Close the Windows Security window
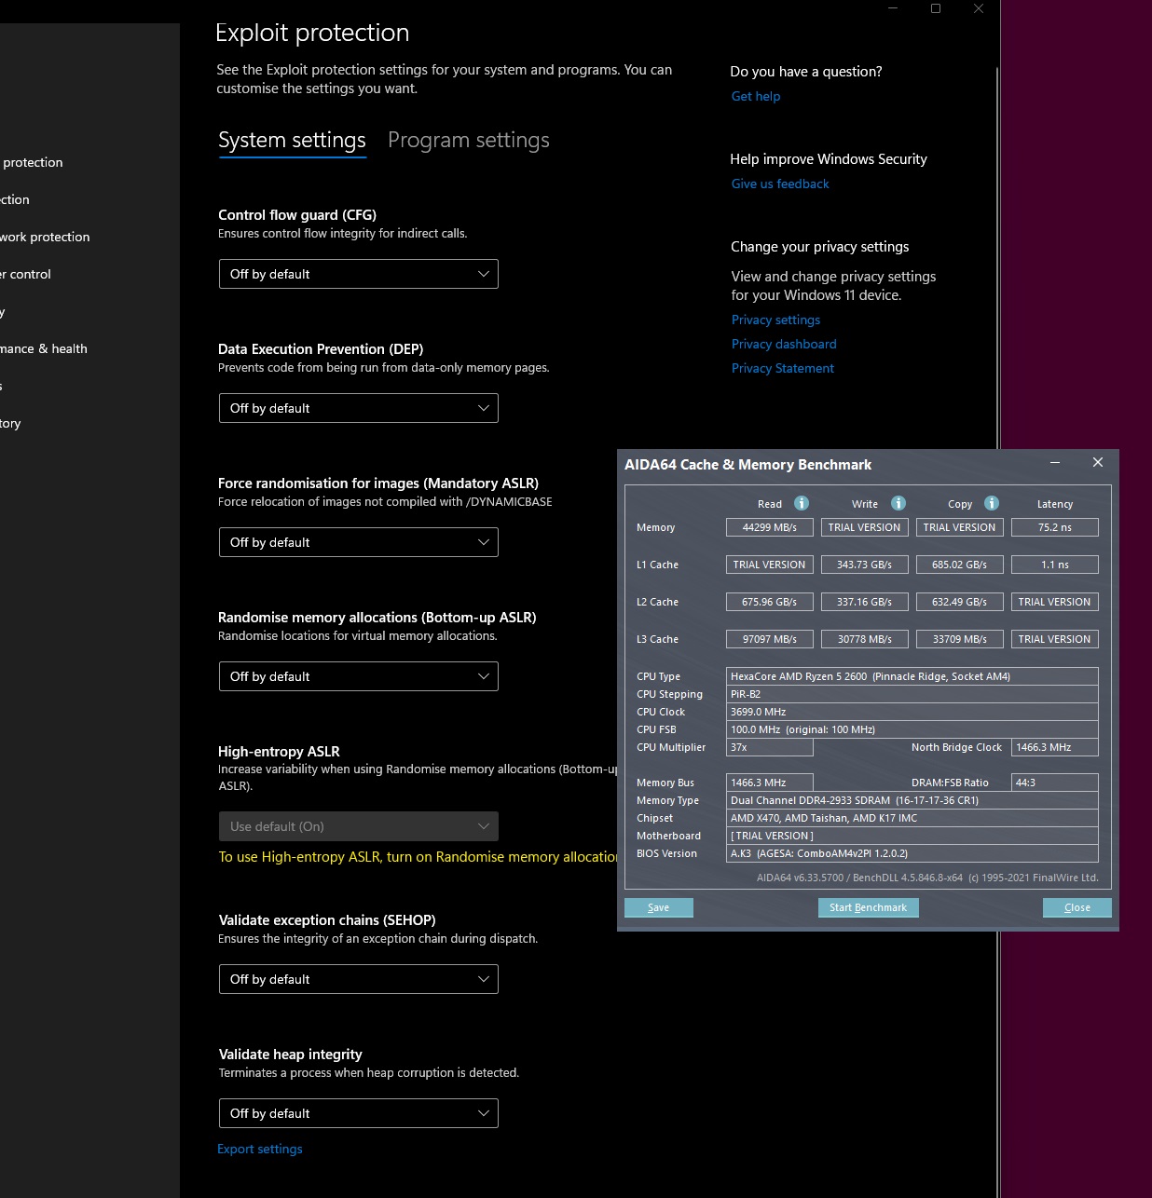This screenshot has height=1198, width=1152. point(979,8)
